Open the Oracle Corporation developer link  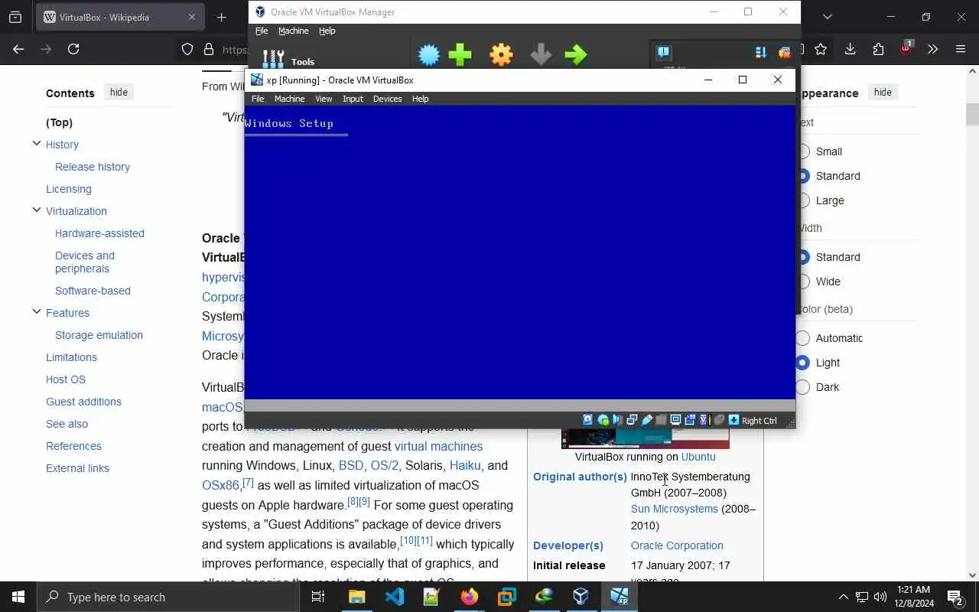(x=677, y=545)
